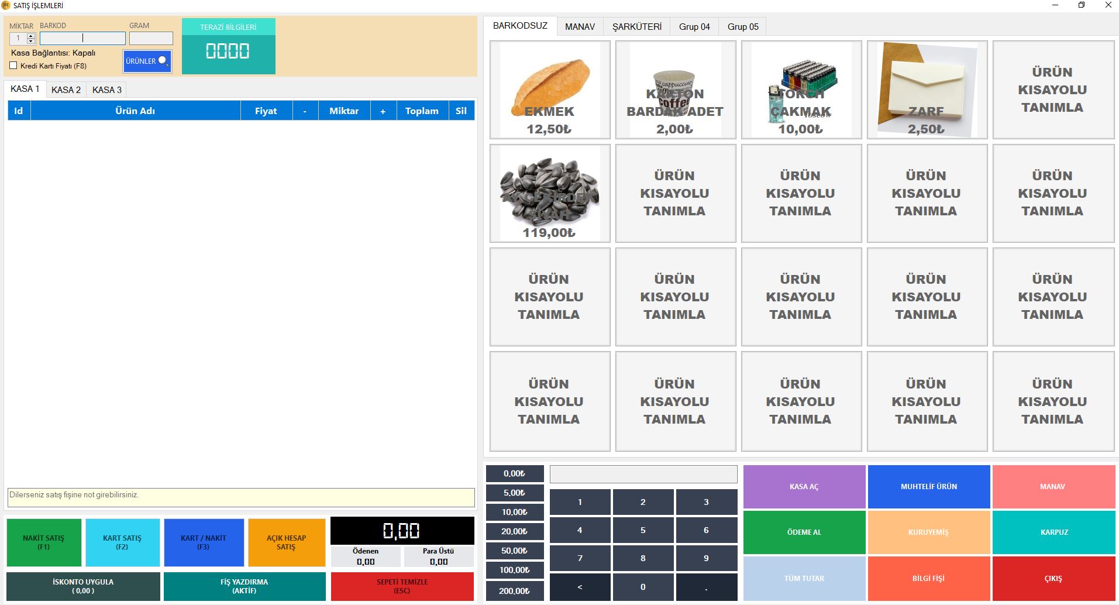Open the cash drawer via KASA AÇ
This screenshot has height=605, width=1119.
pyautogui.click(x=804, y=486)
